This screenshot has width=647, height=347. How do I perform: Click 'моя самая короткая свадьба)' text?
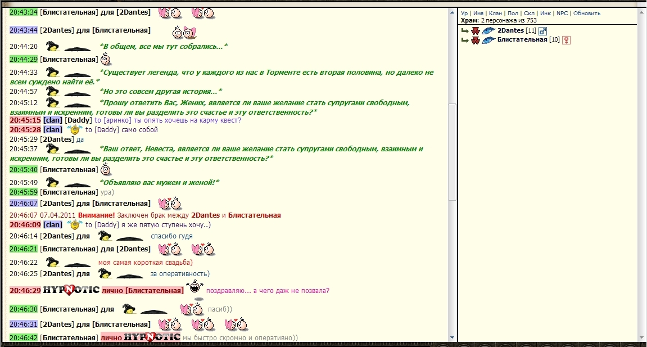point(145,263)
